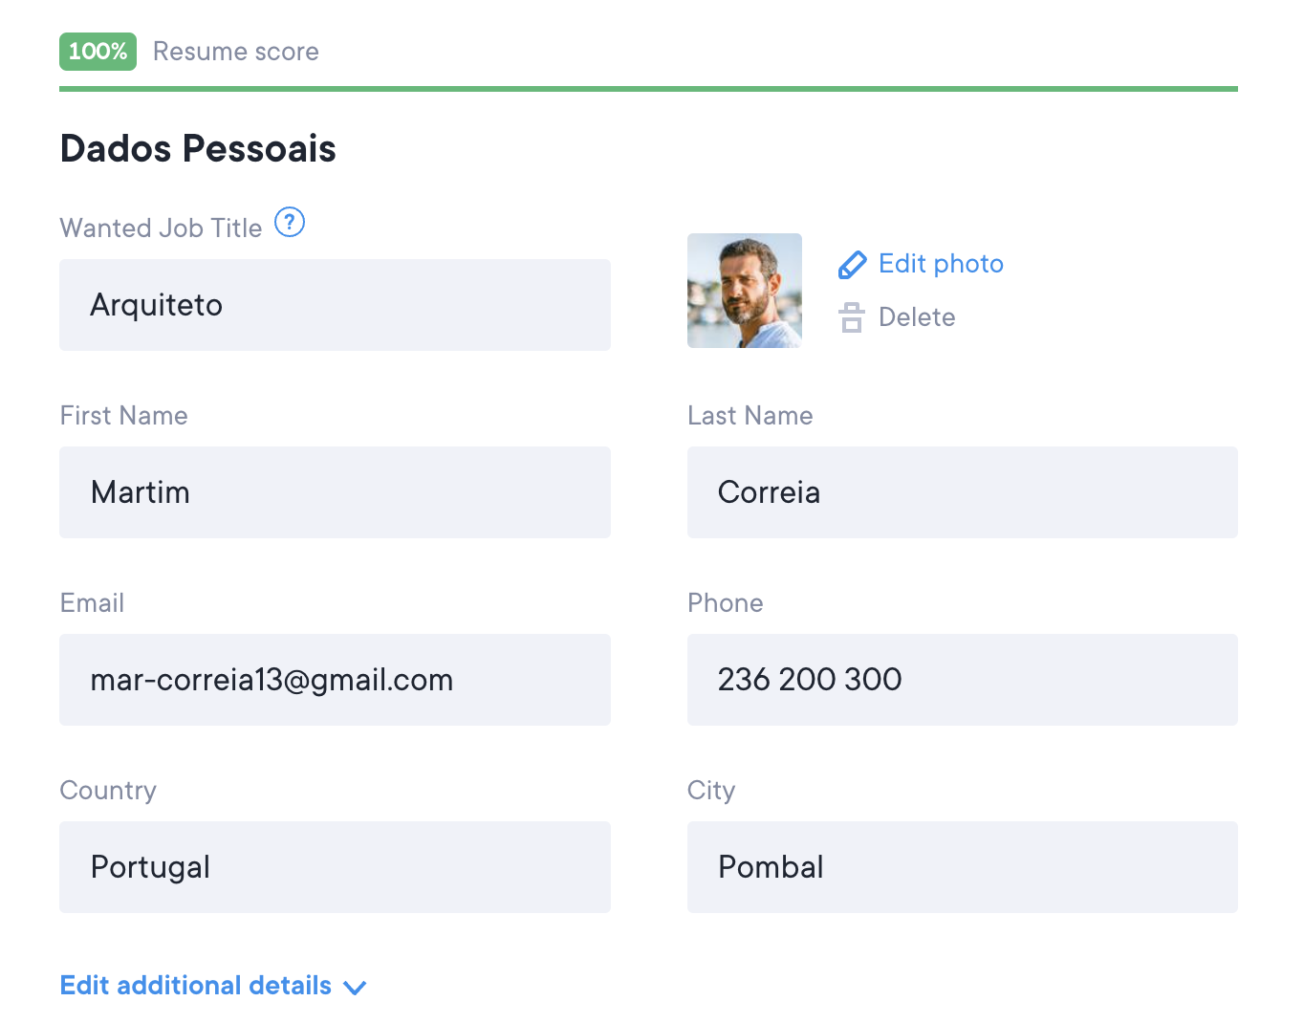Image resolution: width=1304 pixels, height=1023 pixels.
Task: Click the pencil icon beside Edit photo
Action: click(x=852, y=265)
